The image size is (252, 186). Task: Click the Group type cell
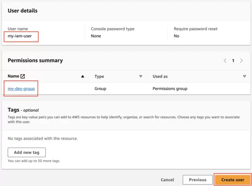(x=100, y=89)
